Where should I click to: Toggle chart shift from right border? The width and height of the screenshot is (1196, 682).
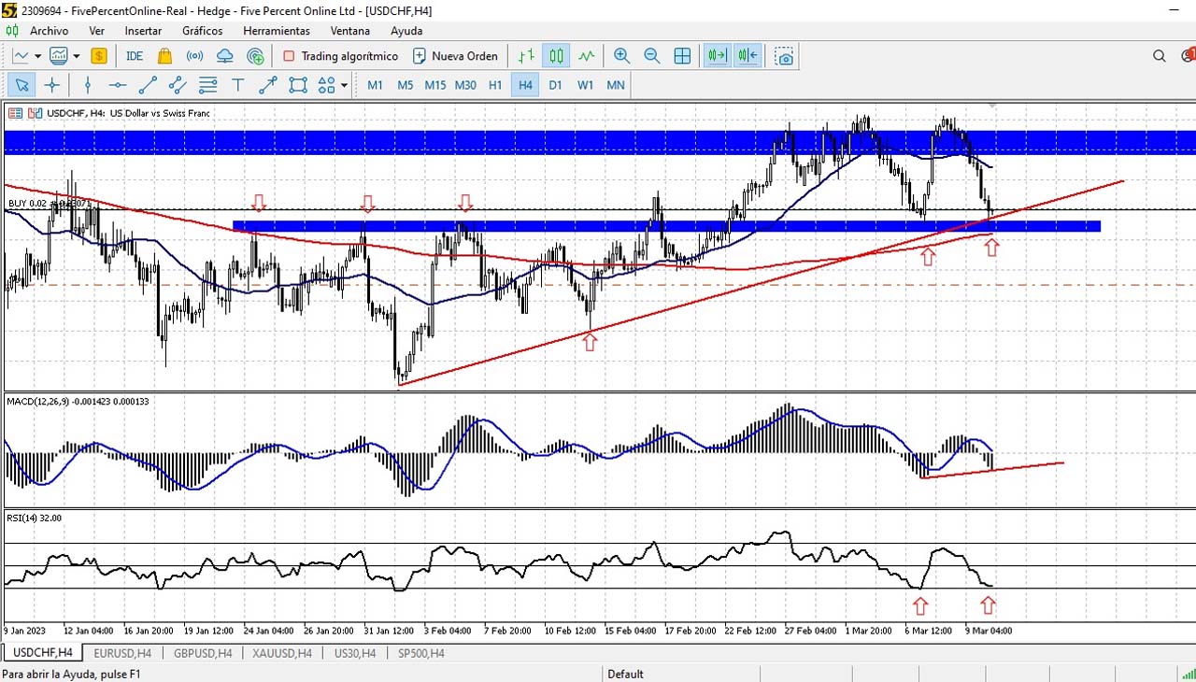747,56
